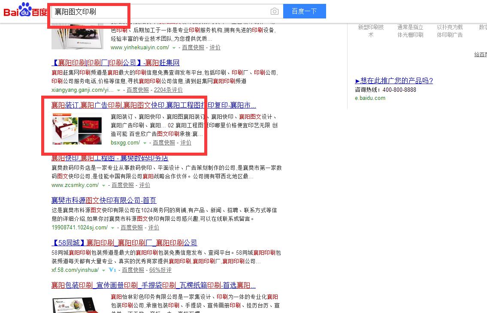Viewport: 487px width, 313px height.
Task: Expand the dropdown arrow next to xiangyang.ganji.com
Action: pyautogui.click(x=118, y=90)
